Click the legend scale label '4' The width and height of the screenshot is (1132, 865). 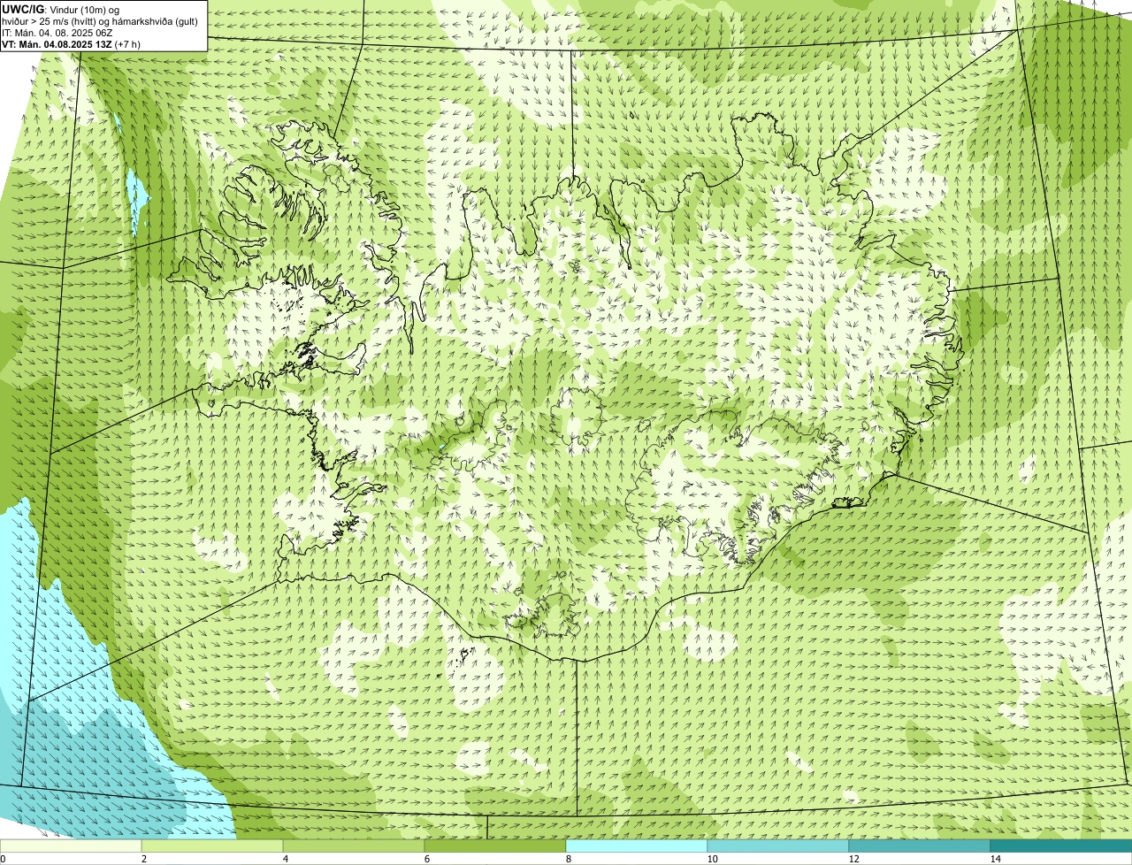(285, 859)
